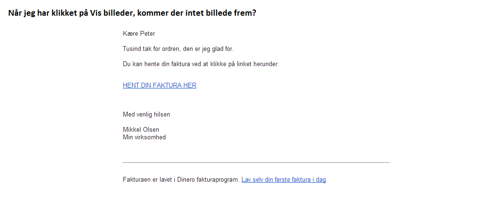496x214 pixels.
Task: Select the greeting line Kære Peter
Action: coord(139,34)
